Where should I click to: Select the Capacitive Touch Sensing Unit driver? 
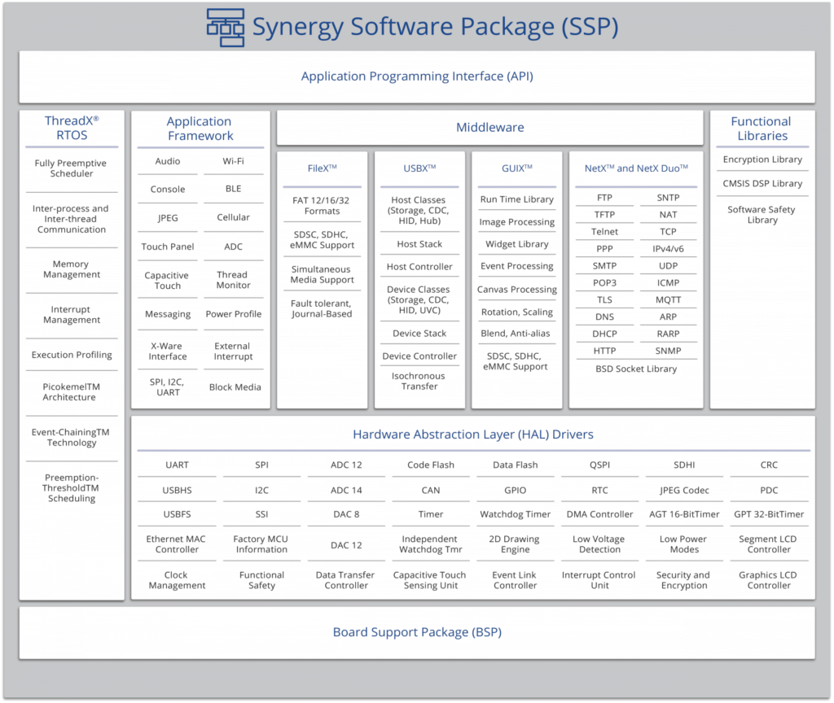click(x=430, y=579)
